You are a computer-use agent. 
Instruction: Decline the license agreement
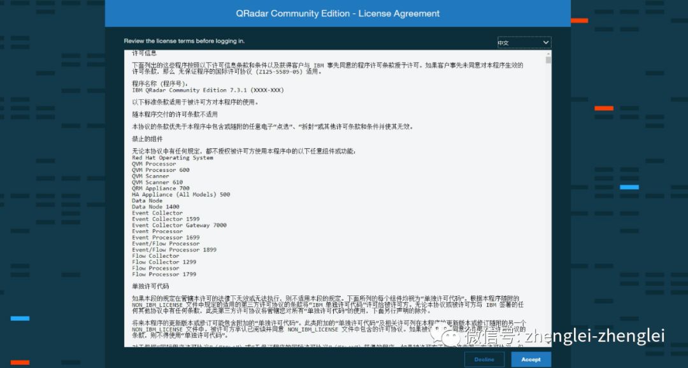484,360
